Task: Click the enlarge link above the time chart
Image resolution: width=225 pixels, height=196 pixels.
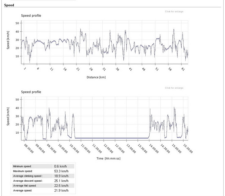Action: pos(174,88)
